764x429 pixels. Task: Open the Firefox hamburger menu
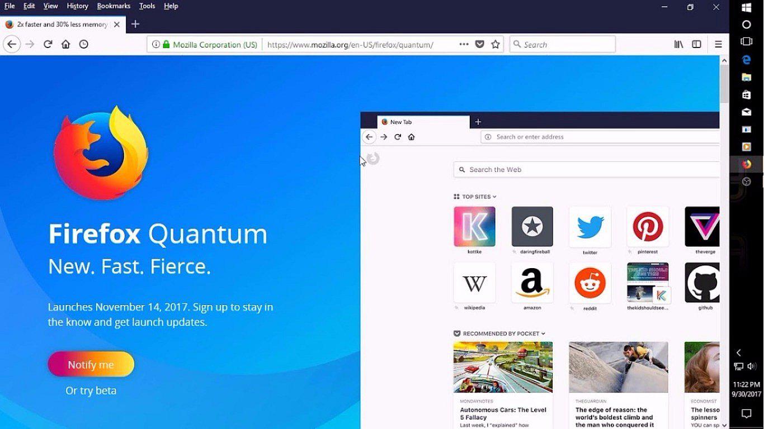[x=718, y=44]
